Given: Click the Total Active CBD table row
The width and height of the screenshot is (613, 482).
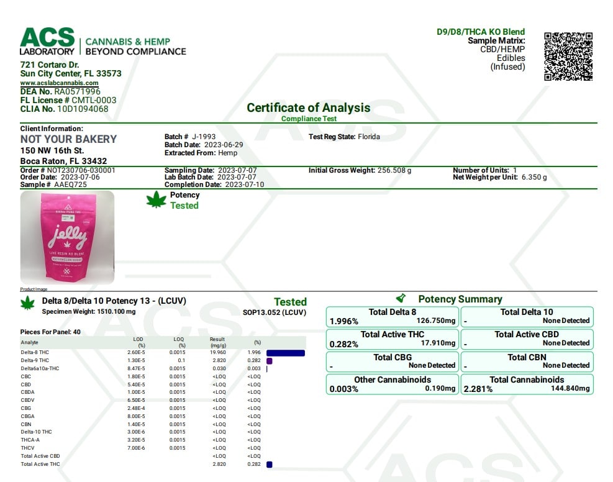Looking at the screenshot, I should point(163,456).
